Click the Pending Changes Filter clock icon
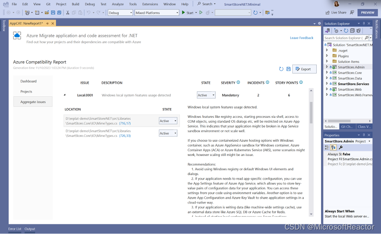This screenshot has width=381, height=234. click(336, 31)
